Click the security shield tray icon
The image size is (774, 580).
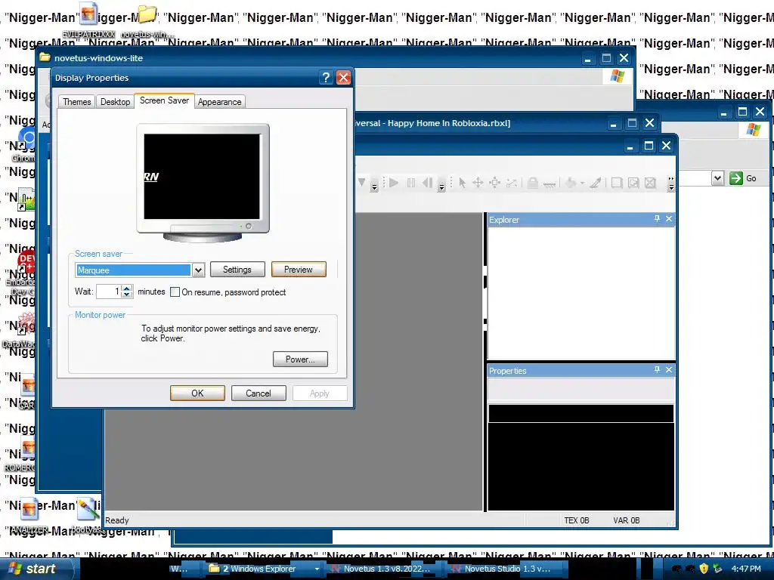[x=704, y=569]
